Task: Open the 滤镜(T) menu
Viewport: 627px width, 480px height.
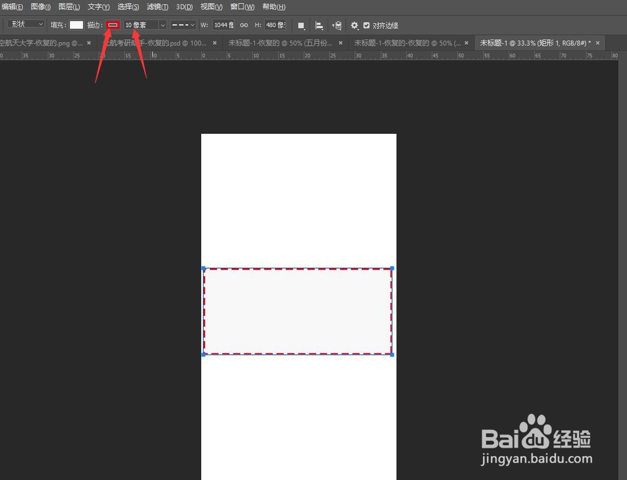Action: point(157,7)
